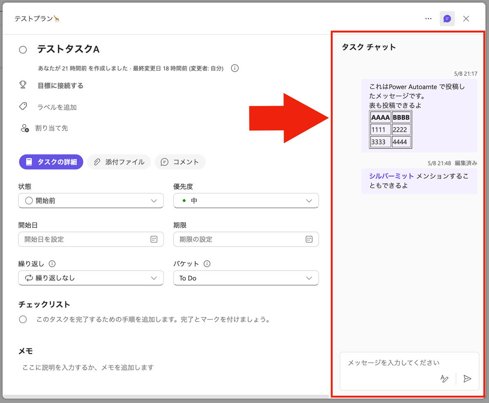The image size is (489, 403).
Task: Click the checklist step placeholder text
Action: point(153,319)
